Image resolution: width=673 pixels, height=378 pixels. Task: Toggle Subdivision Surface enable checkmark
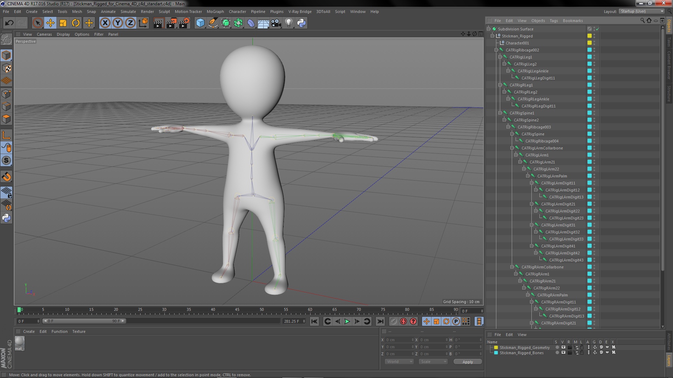[597, 29]
